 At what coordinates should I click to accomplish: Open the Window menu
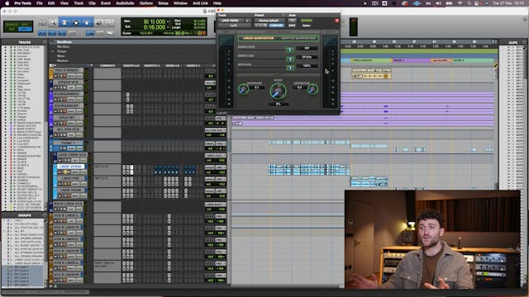[180, 3]
